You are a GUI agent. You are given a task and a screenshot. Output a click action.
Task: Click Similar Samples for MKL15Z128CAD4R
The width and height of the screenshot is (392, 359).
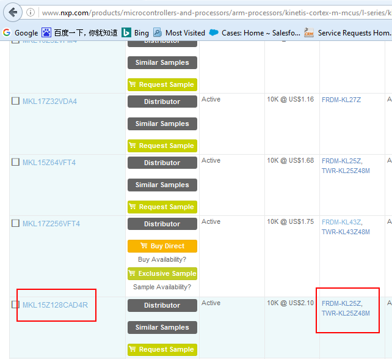pyautogui.click(x=162, y=327)
